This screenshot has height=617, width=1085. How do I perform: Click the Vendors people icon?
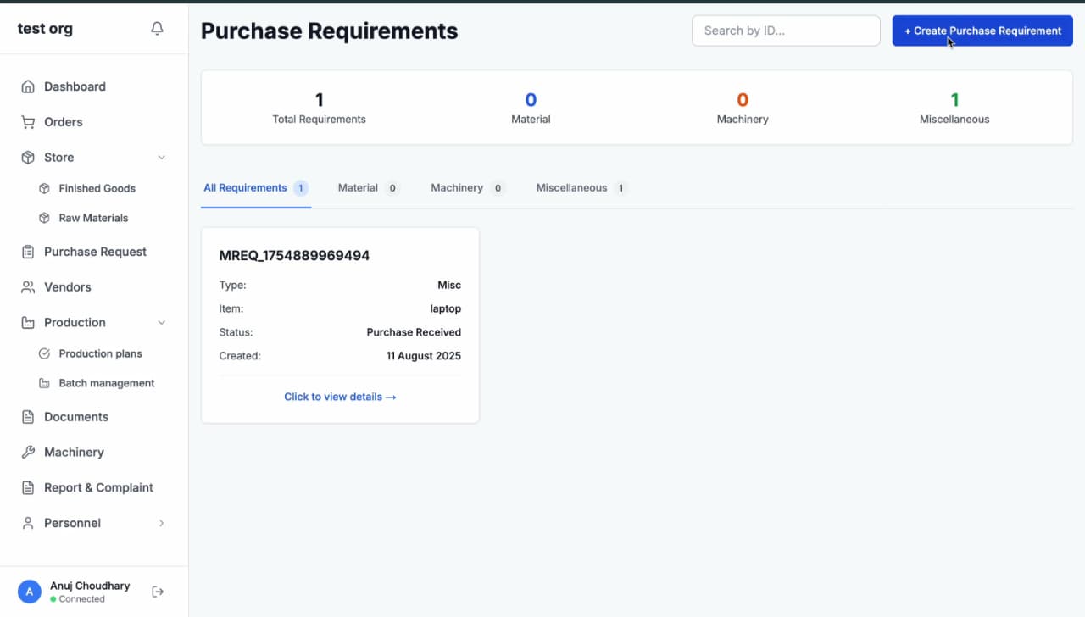point(28,287)
